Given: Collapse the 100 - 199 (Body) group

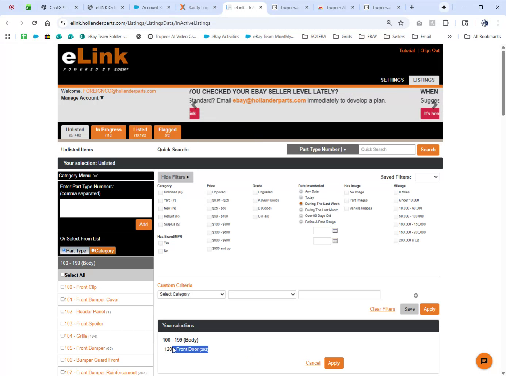Looking at the screenshot, I should [x=106, y=263].
